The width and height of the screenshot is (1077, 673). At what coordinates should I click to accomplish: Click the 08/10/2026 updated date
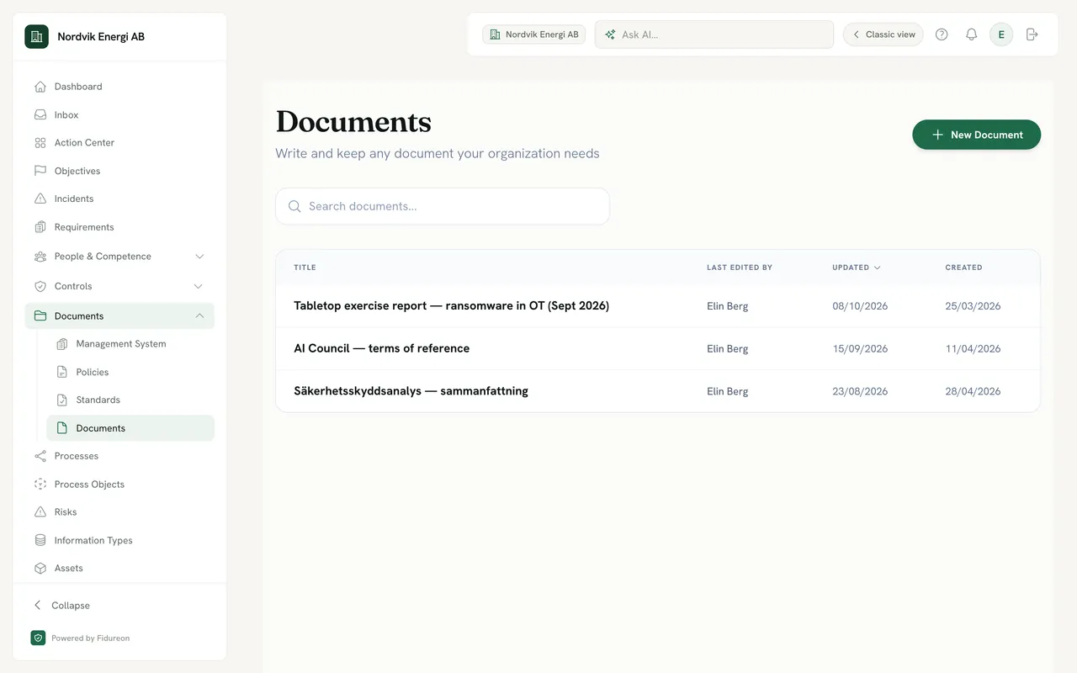click(860, 306)
